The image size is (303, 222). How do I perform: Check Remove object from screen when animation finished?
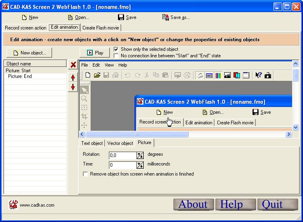tap(85, 174)
